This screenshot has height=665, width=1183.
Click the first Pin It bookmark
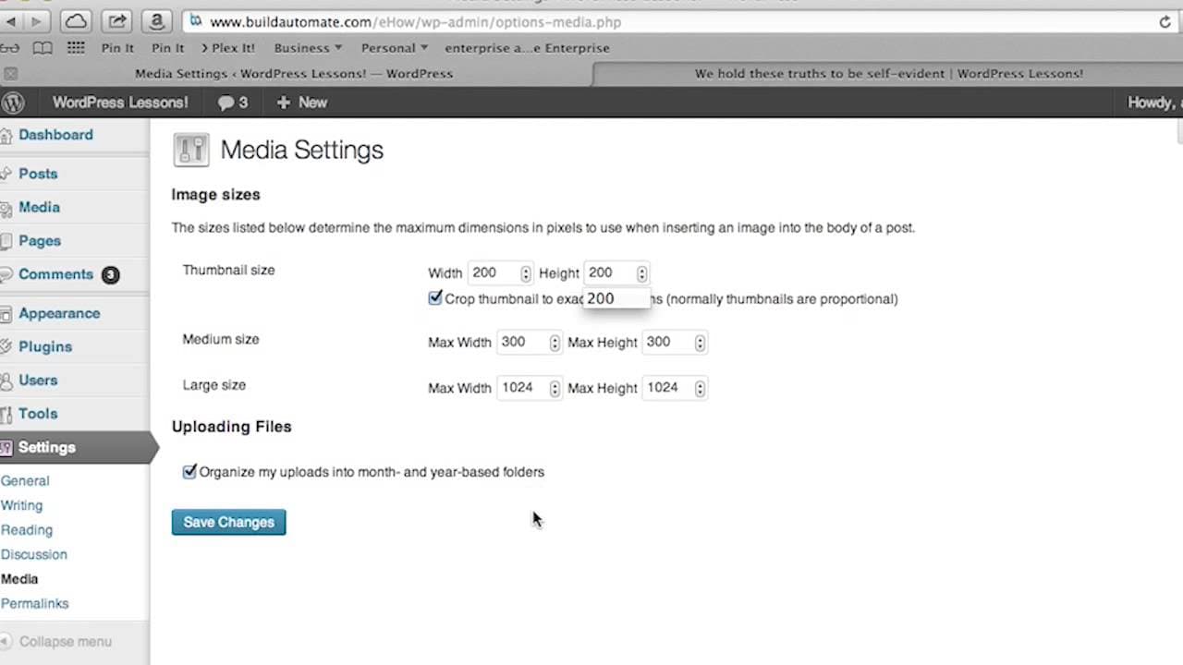coord(117,48)
